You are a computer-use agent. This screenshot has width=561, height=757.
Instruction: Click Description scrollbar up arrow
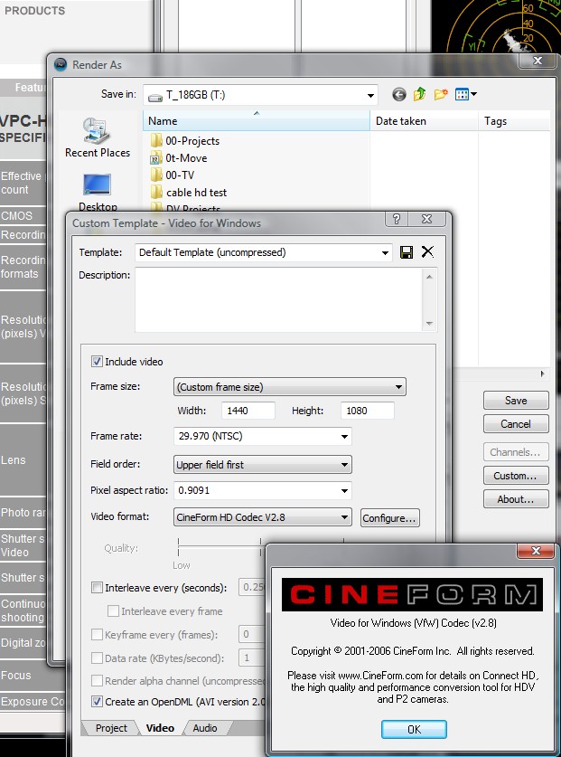pyautogui.click(x=429, y=276)
